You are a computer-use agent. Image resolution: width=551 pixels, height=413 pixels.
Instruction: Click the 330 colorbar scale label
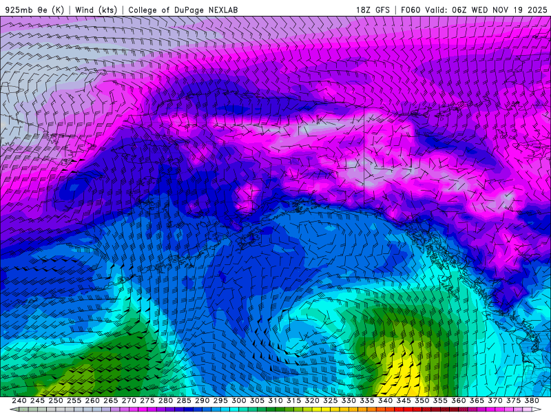[x=349, y=401]
